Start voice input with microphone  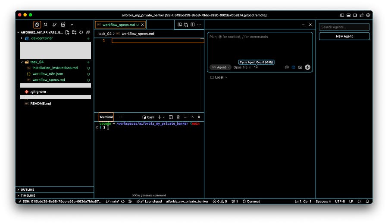(x=307, y=67)
